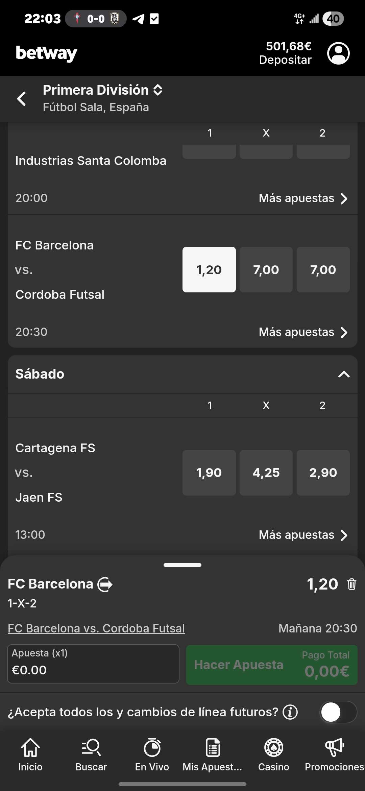This screenshot has width=365, height=791.
Task: Go back using the left arrow
Action: (x=22, y=99)
